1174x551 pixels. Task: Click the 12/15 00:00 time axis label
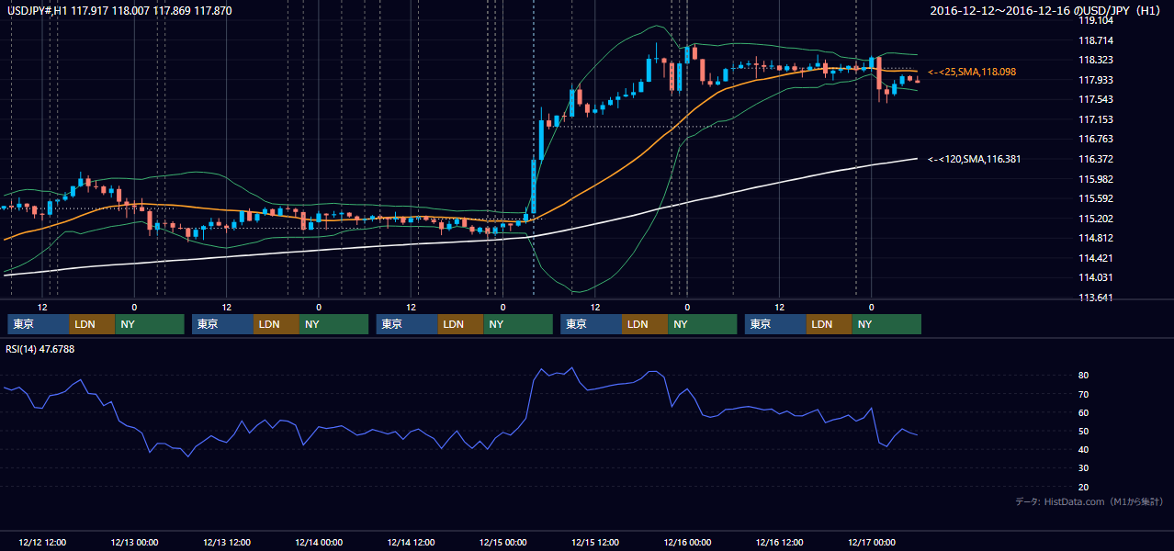[x=503, y=542]
